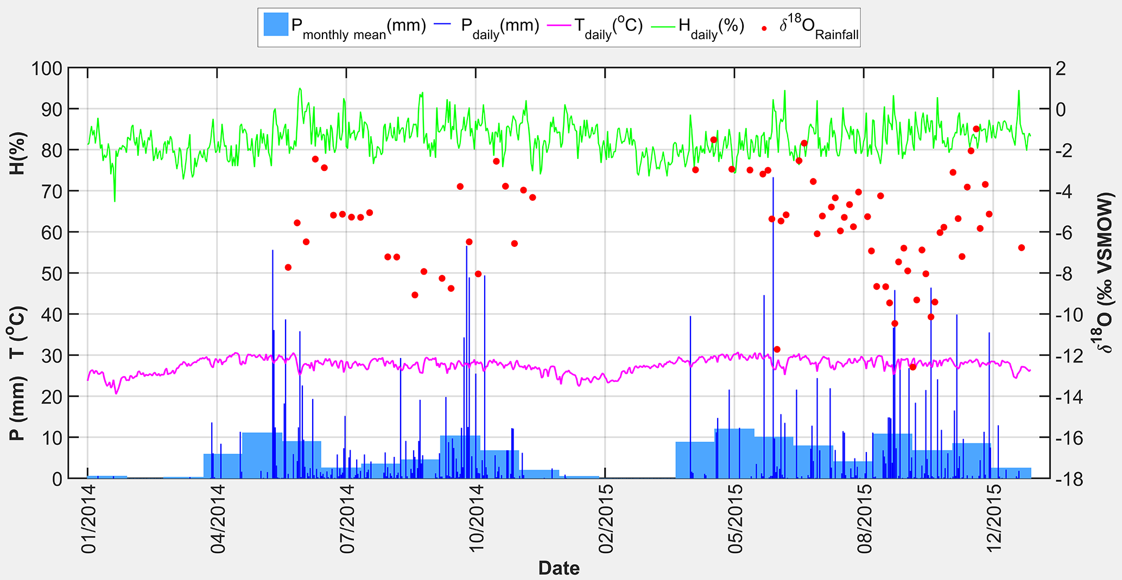Click the 100 tick on left axis
This screenshot has width=1122, height=580.
(x=47, y=69)
